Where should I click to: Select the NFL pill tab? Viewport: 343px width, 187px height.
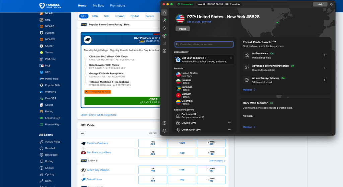tap(83, 16)
